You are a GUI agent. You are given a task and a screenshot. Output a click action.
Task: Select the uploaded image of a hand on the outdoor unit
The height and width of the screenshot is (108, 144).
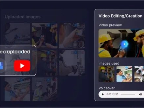[72, 36]
